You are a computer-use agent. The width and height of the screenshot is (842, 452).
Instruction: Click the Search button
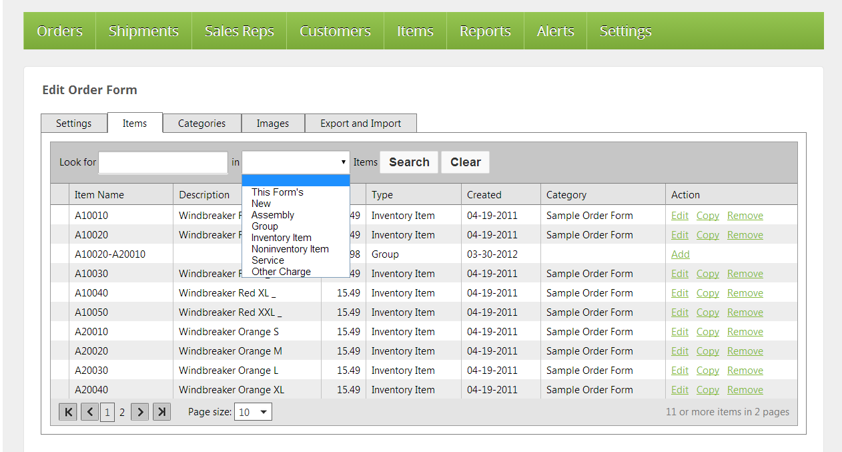coord(409,162)
